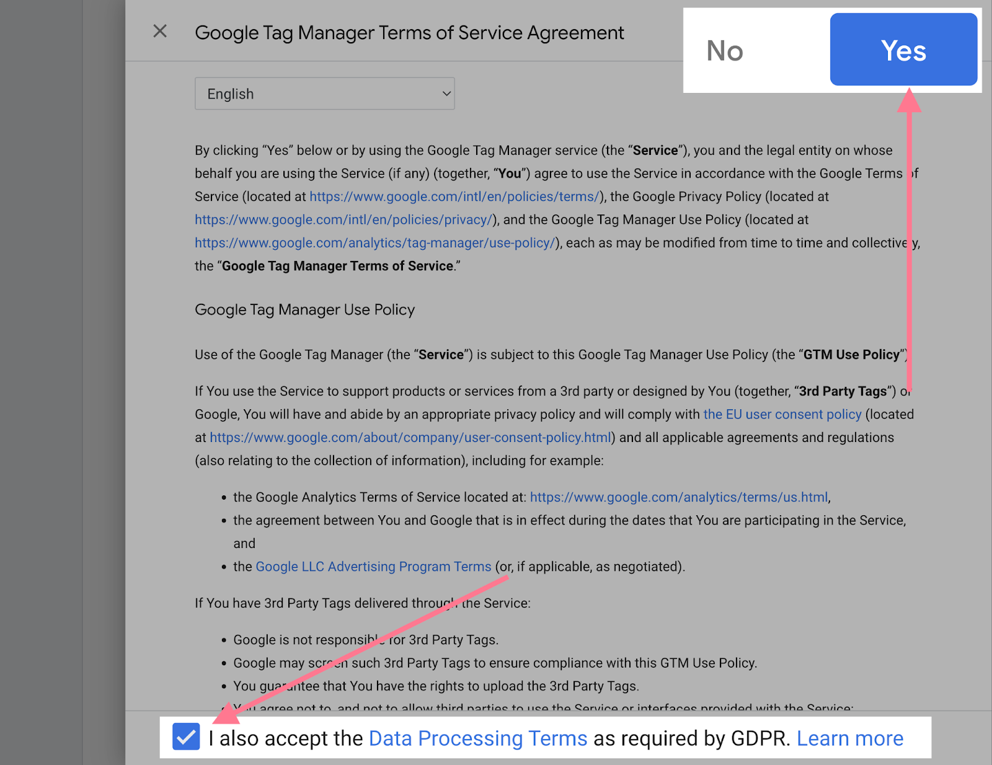Click the English label in the language field

[x=230, y=93]
